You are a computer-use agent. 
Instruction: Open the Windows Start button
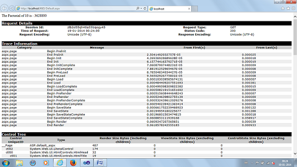coord(5,163)
